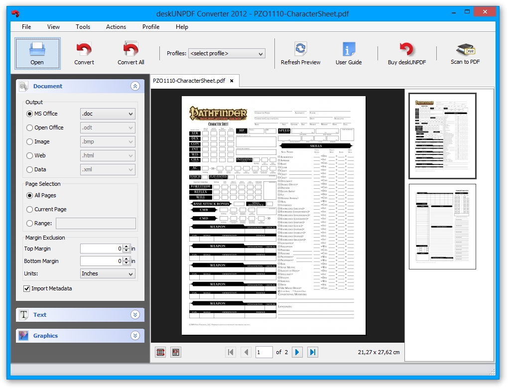Click the fit-page view icon below the preview
Viewport: 508px width, 389px height.
(160, 352)
